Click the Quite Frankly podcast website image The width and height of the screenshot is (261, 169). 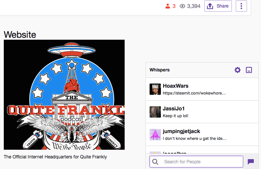[x=64, y=95]
